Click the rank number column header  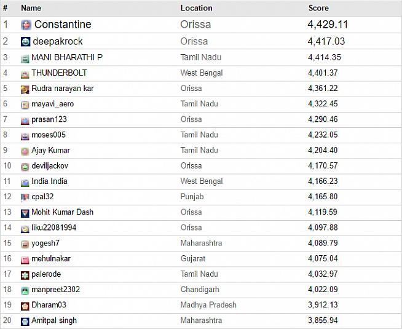(6, 8)
